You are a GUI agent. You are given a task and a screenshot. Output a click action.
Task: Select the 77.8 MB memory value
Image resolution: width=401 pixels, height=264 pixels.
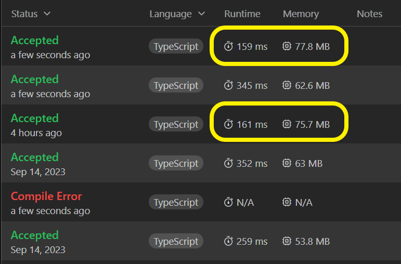[313, 47]
